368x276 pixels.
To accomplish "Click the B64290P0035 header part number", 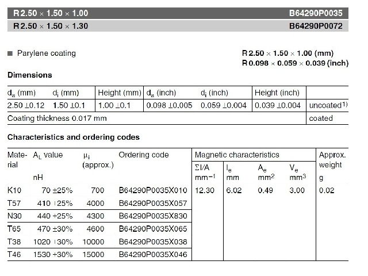I will point(319,11).
